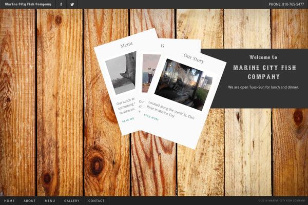Image resolution: width=308 pixels, height=205 pixels.
Task: Click Read More on Our Story card
Action: tap(151, 117)
